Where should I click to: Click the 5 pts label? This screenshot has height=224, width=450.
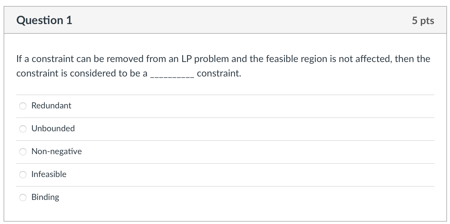click(x=423, y=20)
